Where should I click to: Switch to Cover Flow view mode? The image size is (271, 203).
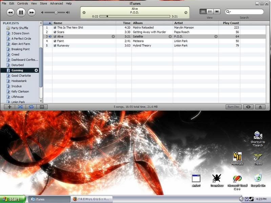[x=217, y=12]
